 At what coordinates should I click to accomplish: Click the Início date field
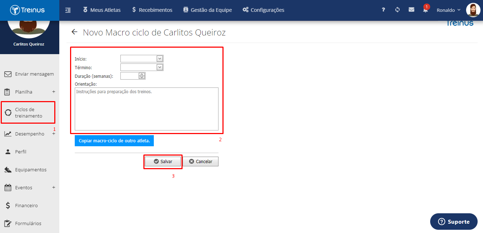point(139,59)
